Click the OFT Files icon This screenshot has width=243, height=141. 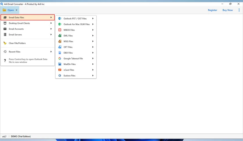coord(60,47)
